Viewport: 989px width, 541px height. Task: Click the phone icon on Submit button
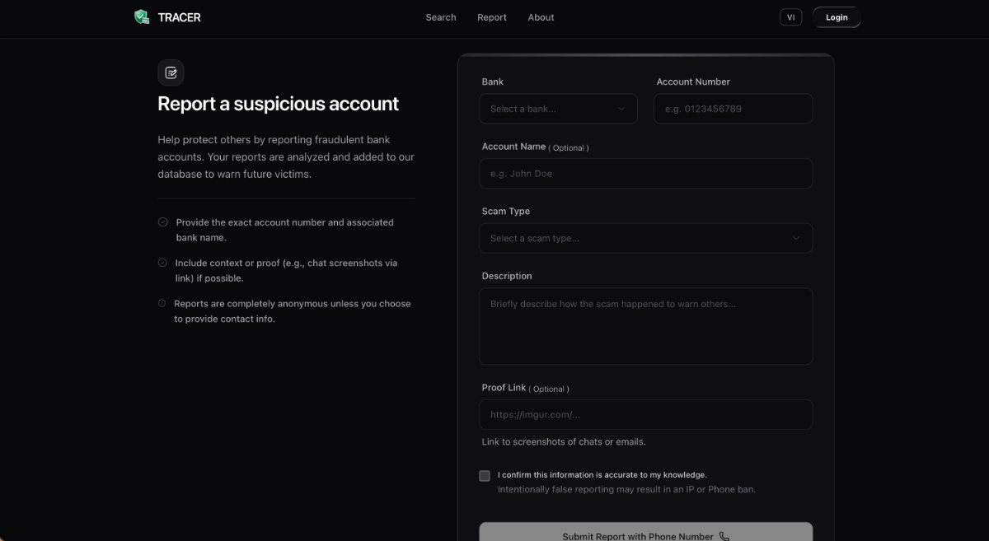pos(724,536)
